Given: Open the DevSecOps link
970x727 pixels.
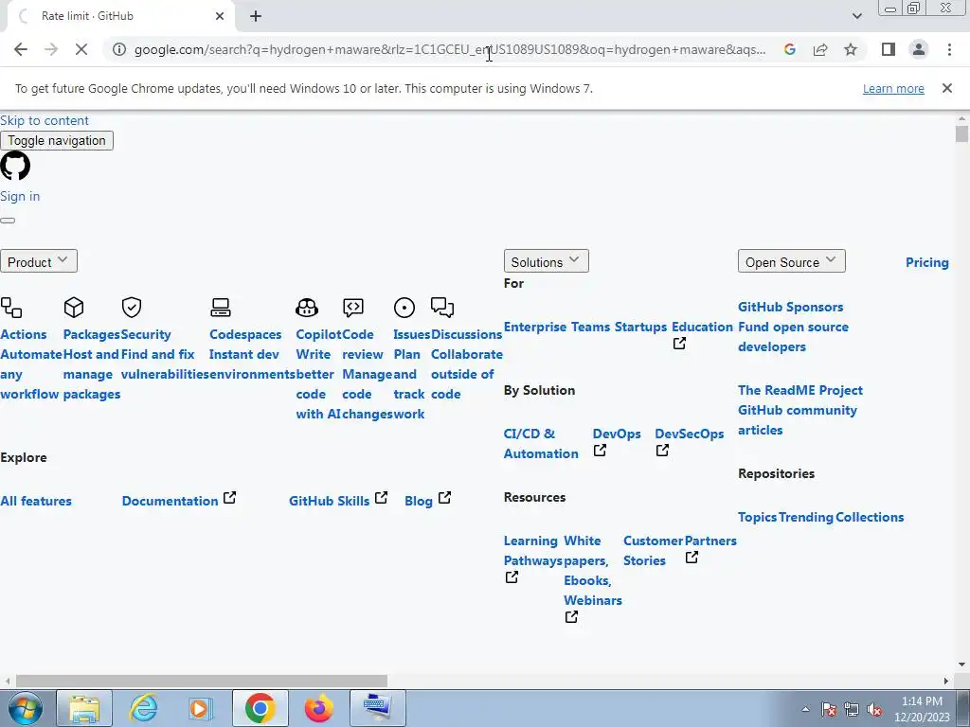Looking at the screenshot, I should [690, 434].
